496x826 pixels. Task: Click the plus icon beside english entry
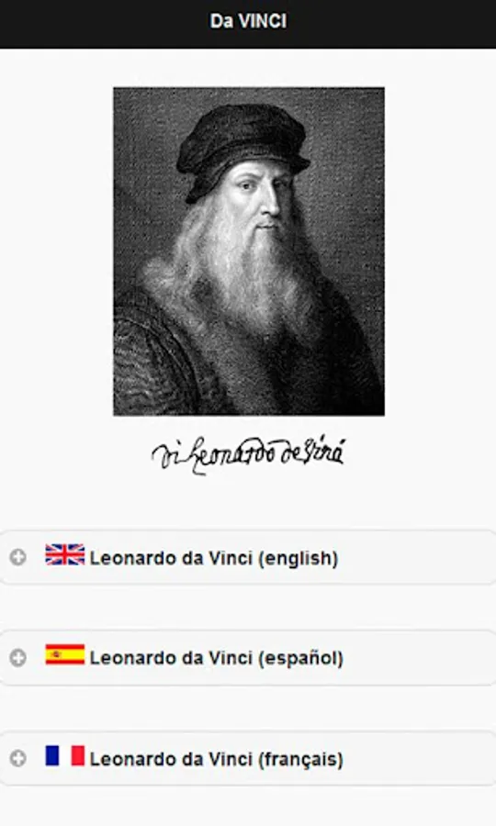coord(18,557)
